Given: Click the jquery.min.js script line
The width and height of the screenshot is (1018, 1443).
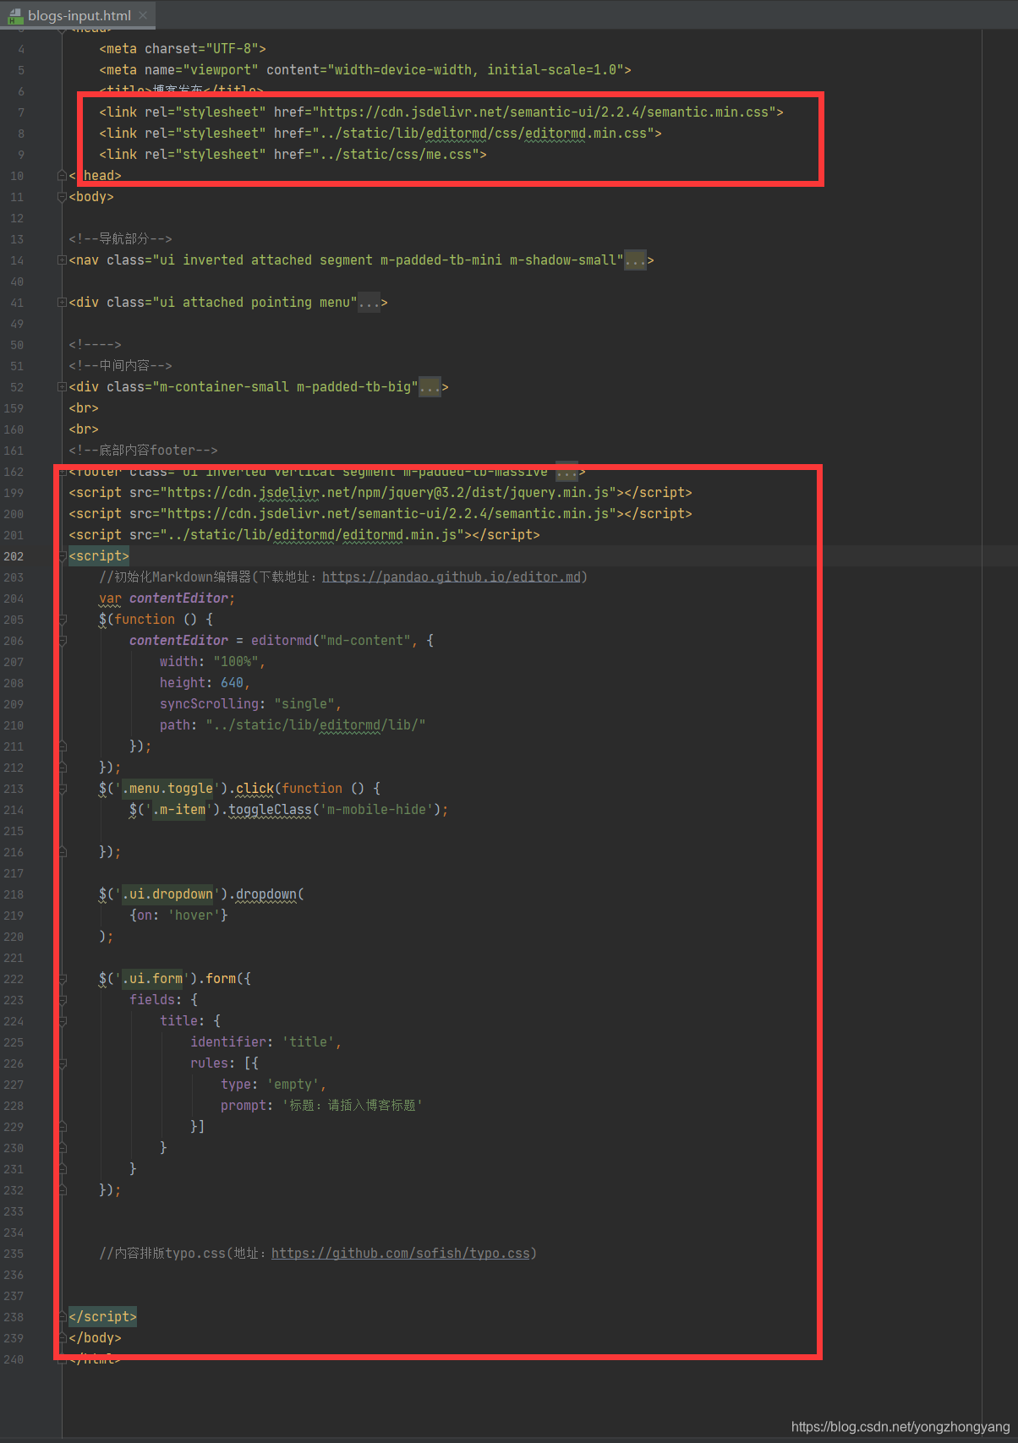Looking at the screenshot, I should (380, 493).
